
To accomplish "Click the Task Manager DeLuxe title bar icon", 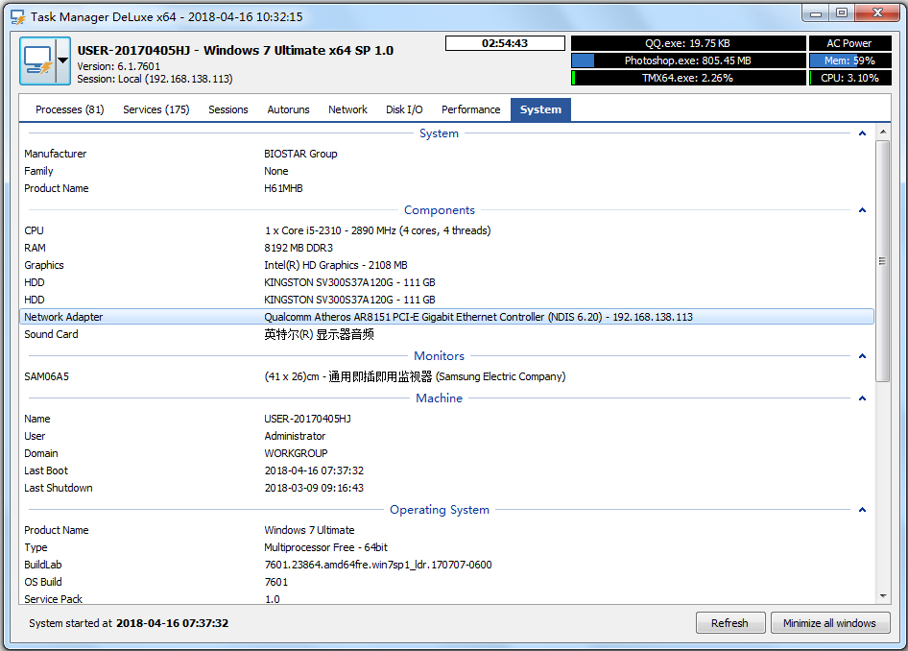I will tap(18, 17).
